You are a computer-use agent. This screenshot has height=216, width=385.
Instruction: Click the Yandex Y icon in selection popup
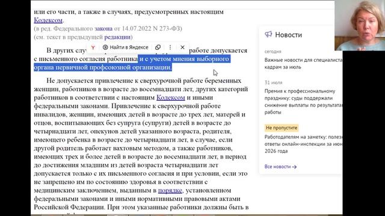point(93,47)
